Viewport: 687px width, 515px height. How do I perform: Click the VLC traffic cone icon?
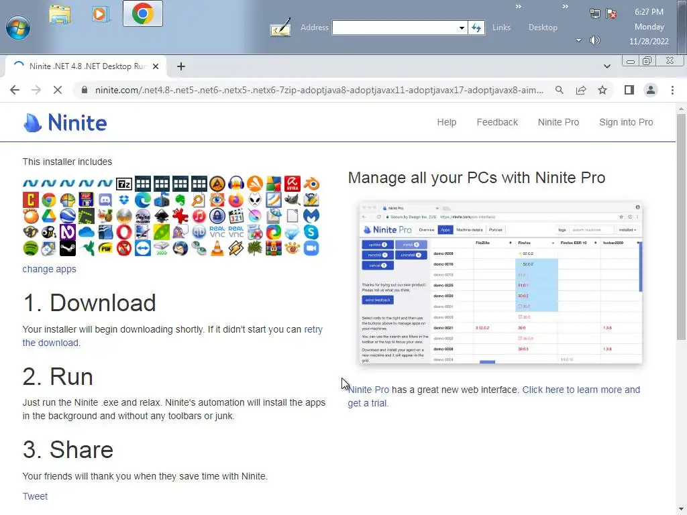[217, 248]
